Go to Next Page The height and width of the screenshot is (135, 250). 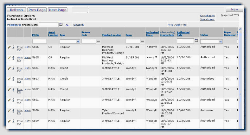coord(58,10)
